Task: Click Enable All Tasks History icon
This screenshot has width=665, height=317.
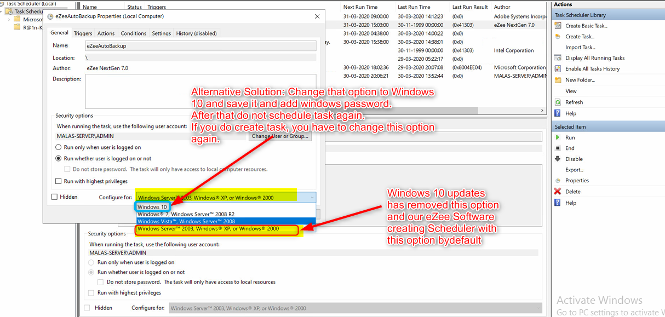Action: click(x=558, y=69)
